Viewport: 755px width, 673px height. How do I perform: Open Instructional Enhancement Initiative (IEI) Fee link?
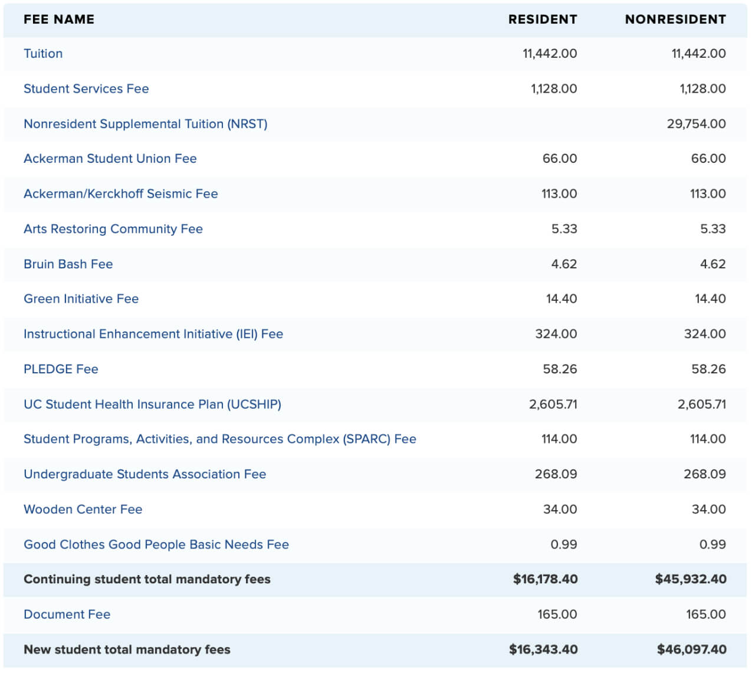153,334
